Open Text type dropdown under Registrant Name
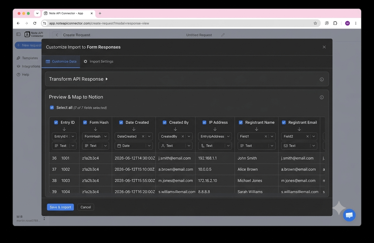Screen dimensions: 374x243 coord(257,145)
